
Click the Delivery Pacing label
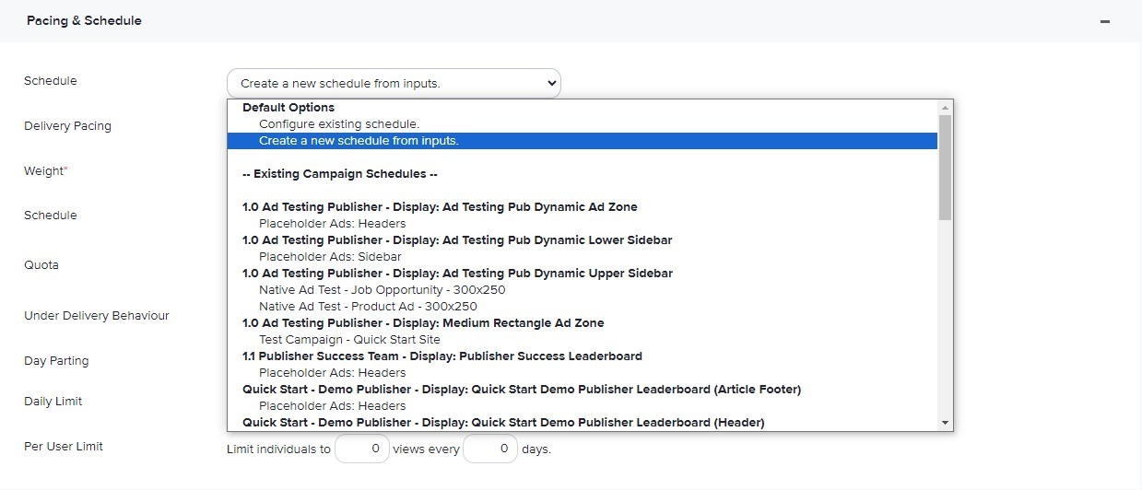pos(67,126)
